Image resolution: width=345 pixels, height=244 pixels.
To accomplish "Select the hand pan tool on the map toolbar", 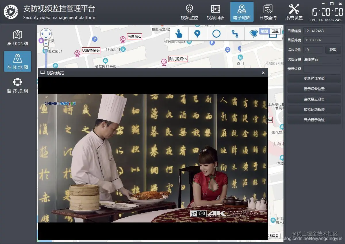I will pyautogui.click(x=179, y=34).
